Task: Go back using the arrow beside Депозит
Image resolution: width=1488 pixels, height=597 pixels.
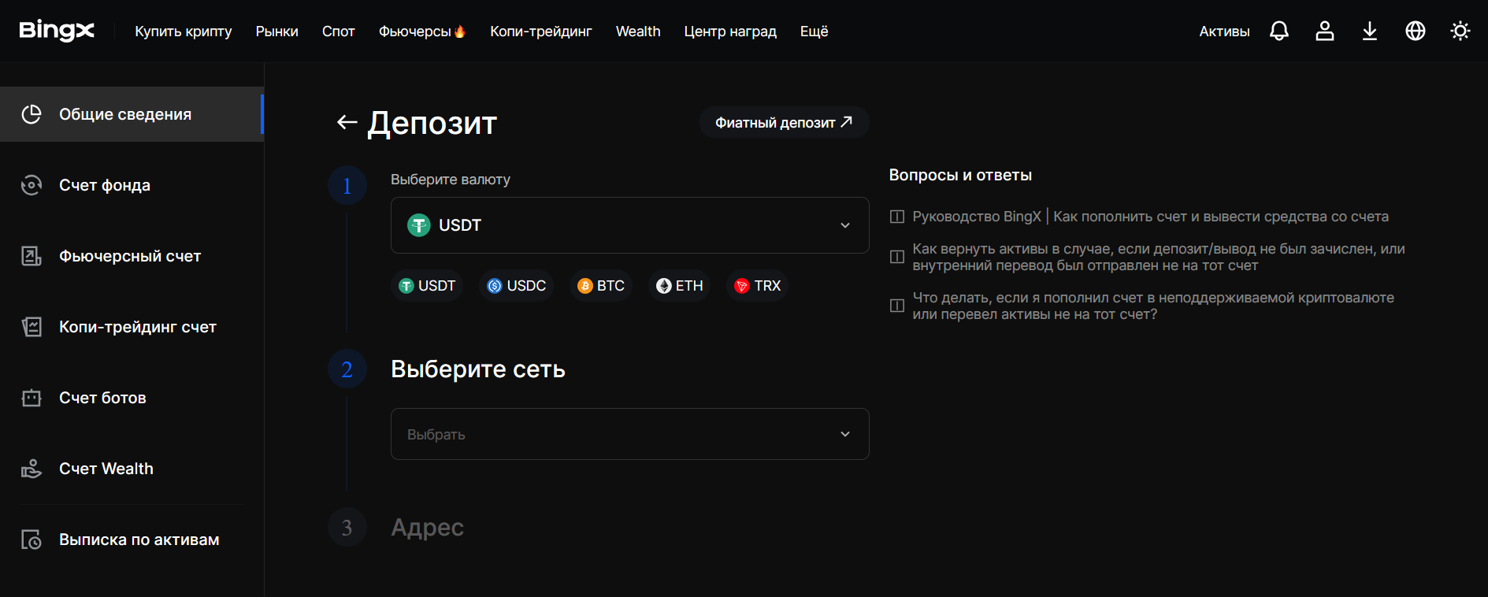Action: (347, 122)
